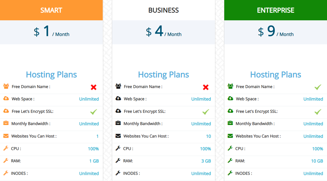Click the Business plan's Websites You Can Host value 10
The height and width of the screenshot is (181, 327).
tap(208, 136)
